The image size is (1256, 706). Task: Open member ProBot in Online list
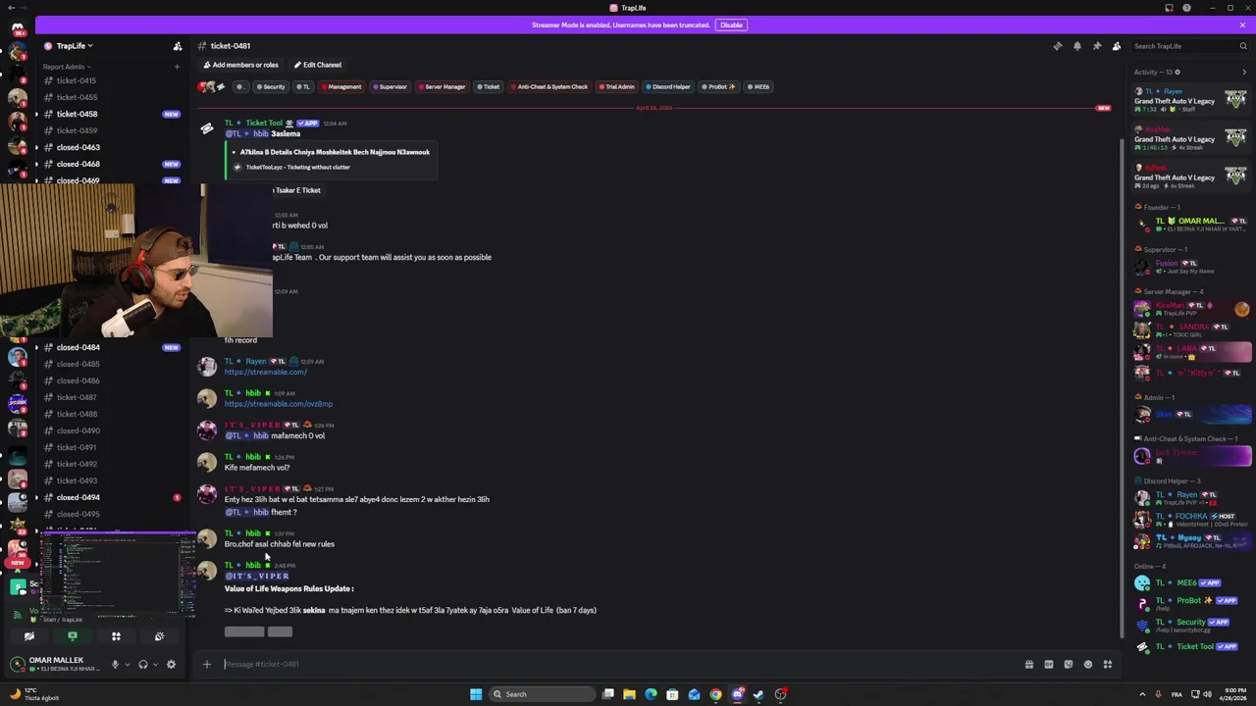pyautogui.click(x=1192, y=603)
